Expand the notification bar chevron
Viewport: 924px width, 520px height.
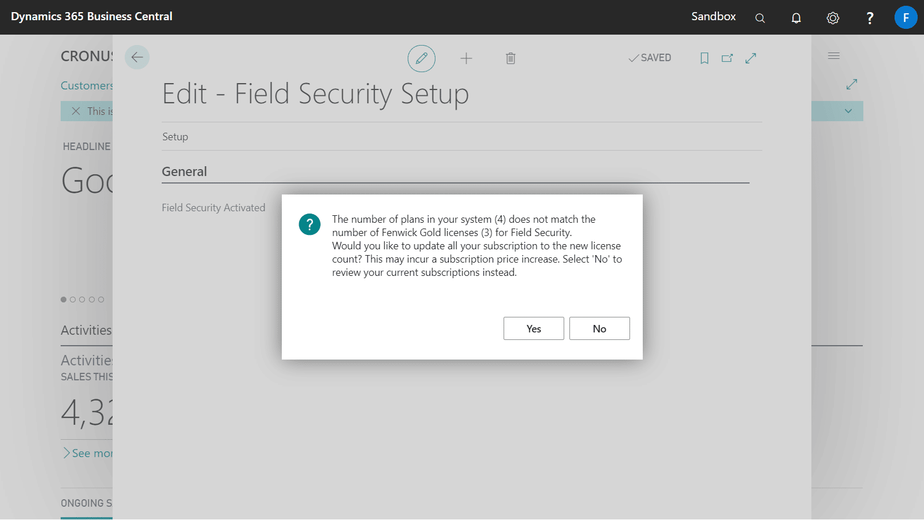(x=848, y=111)
